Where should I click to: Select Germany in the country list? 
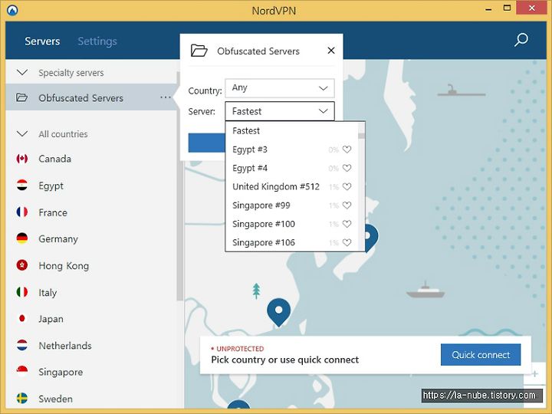91,238
